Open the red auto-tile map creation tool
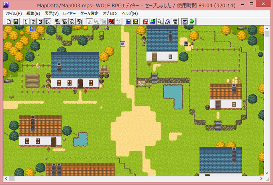 tap(111, 22)
